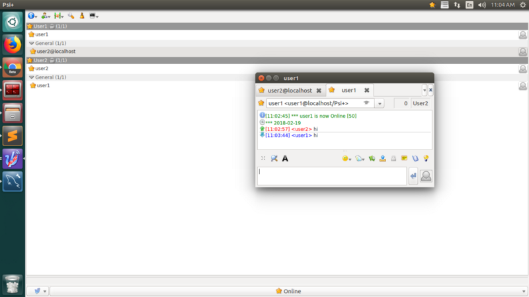
Task: Collapse the General group under User2 account
Action: pyautogui.click(x=31, y=77)
